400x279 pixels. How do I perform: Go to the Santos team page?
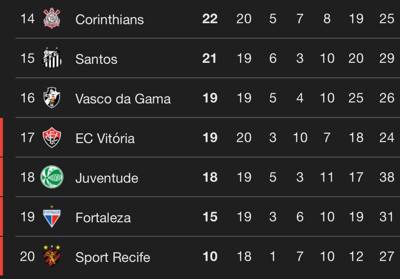96,59
